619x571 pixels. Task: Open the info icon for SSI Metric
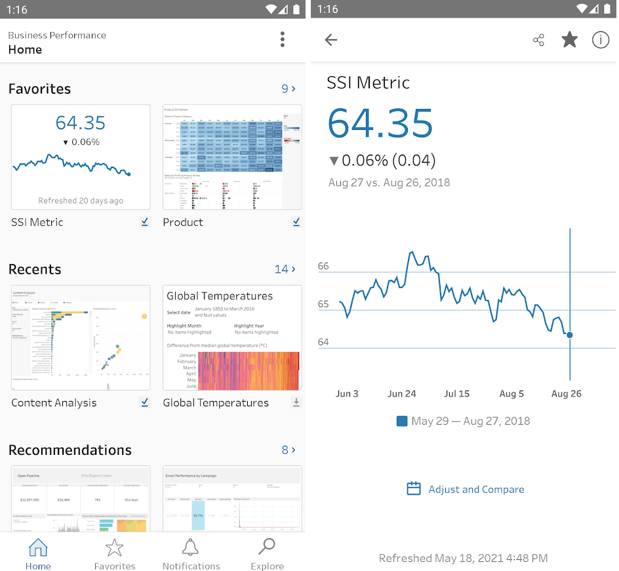(601, 39)
